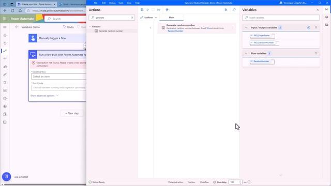This screenshot has width=331, height=186.
Task: Stop the flow with the stop icon
Action: (153, 10)
